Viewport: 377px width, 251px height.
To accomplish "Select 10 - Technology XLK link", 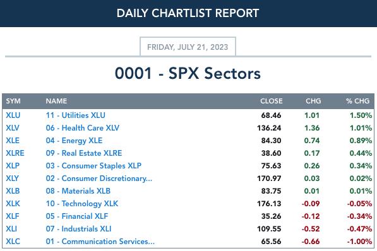I will click(82, 204).
